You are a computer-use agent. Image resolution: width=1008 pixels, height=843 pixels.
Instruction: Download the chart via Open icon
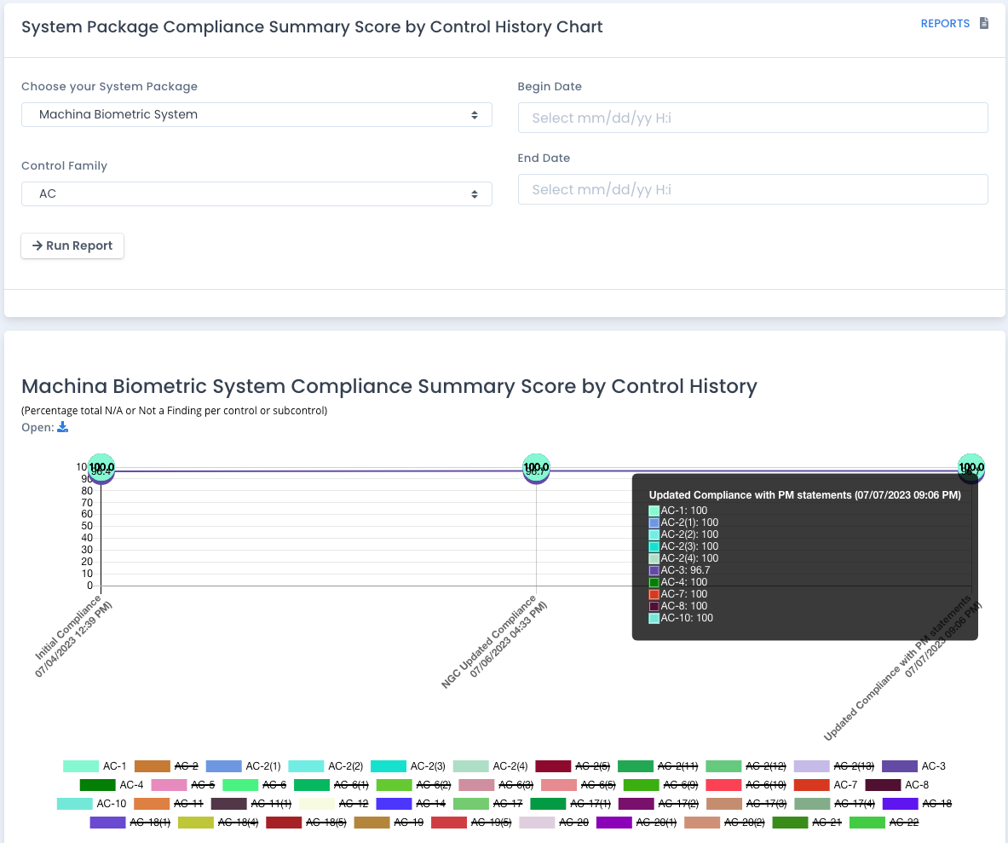pyautogui.click(x=62, y=427)
